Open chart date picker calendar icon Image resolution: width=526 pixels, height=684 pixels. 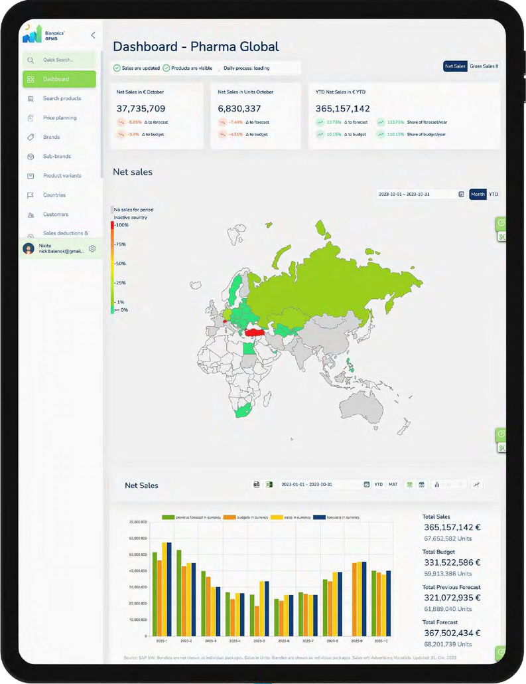(367, 485)
